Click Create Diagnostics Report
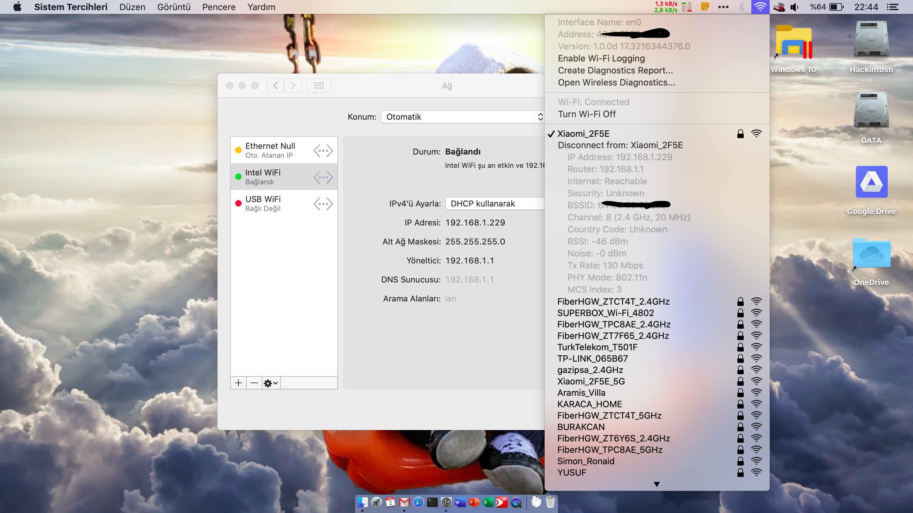The height and width of the screenshot is (513, 913). (615, 70)
